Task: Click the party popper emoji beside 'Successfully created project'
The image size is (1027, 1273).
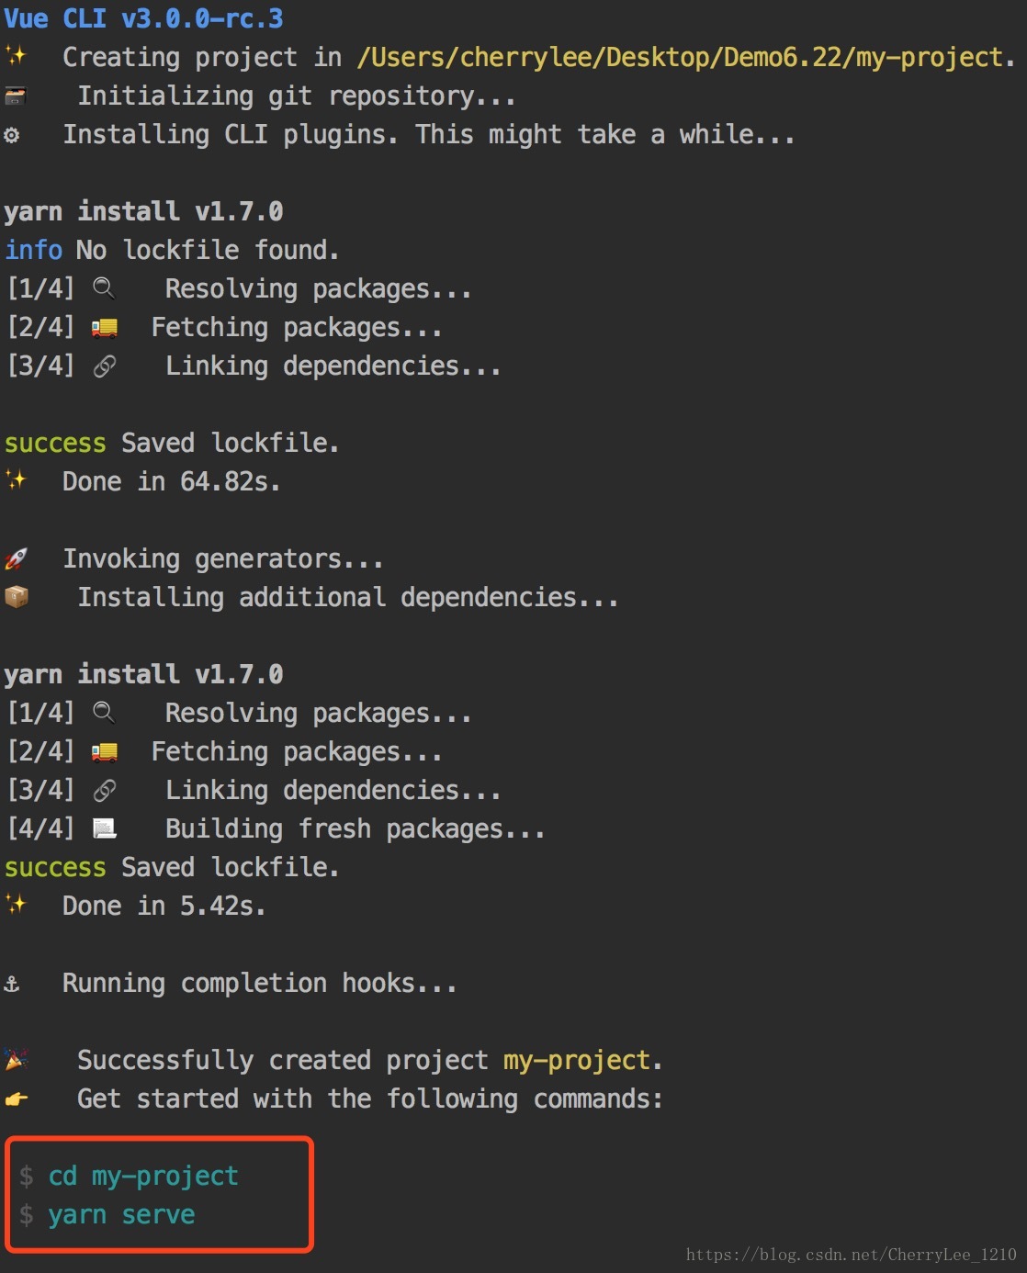Action: tap(17, 1060)
